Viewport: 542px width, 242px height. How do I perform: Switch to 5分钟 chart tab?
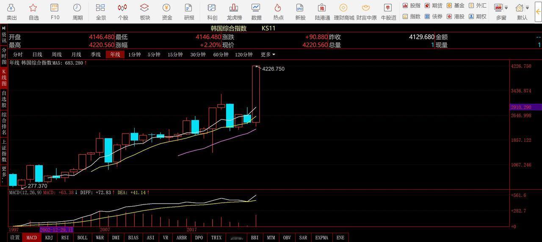coord(154,54)
